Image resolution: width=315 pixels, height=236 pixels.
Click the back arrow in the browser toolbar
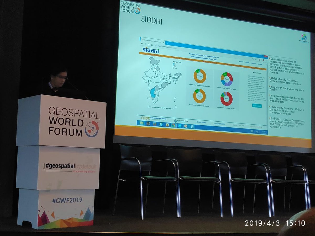141,44
